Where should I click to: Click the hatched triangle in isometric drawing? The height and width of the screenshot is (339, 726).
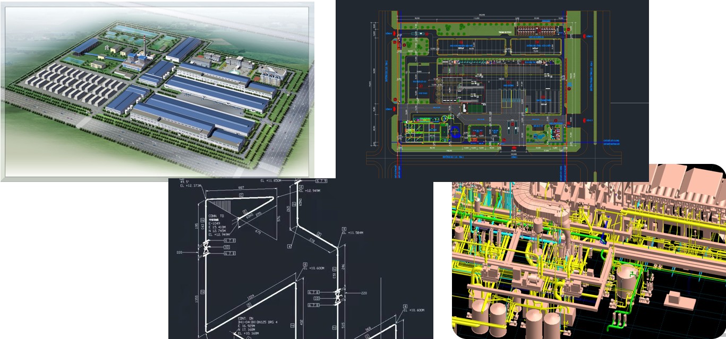(223, 210)
